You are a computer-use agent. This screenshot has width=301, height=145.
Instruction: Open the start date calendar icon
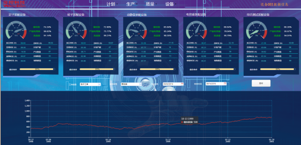[182, 84]
